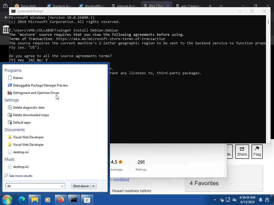274x205 pixels.
Task: Switch to Stardock Account browser tab
Action: 60,6
